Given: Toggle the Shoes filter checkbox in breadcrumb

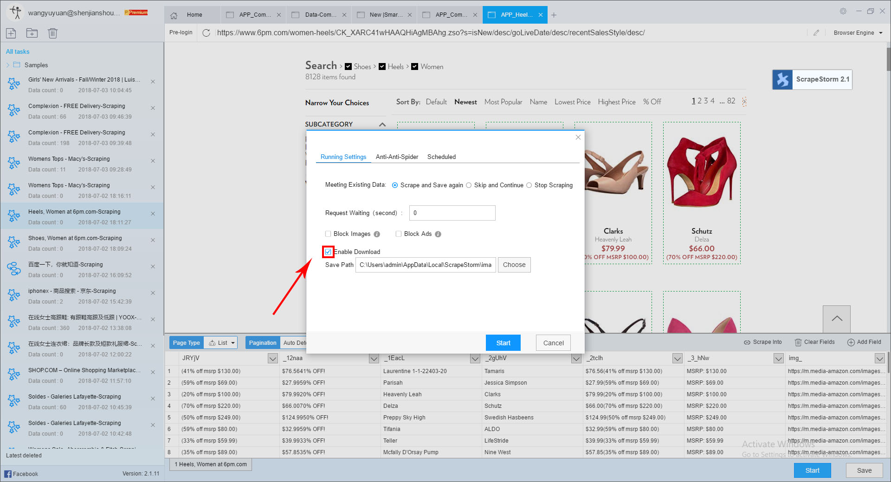Looking at the screenshot, I should tap(349, 67).
